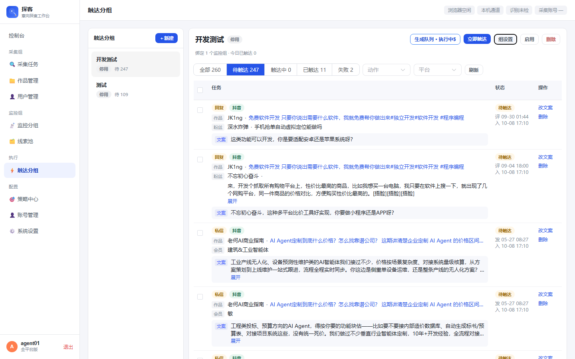Click the 待 109 count under 测试
Viewport: 575px width, 359px height.
[x=121, y=95]
